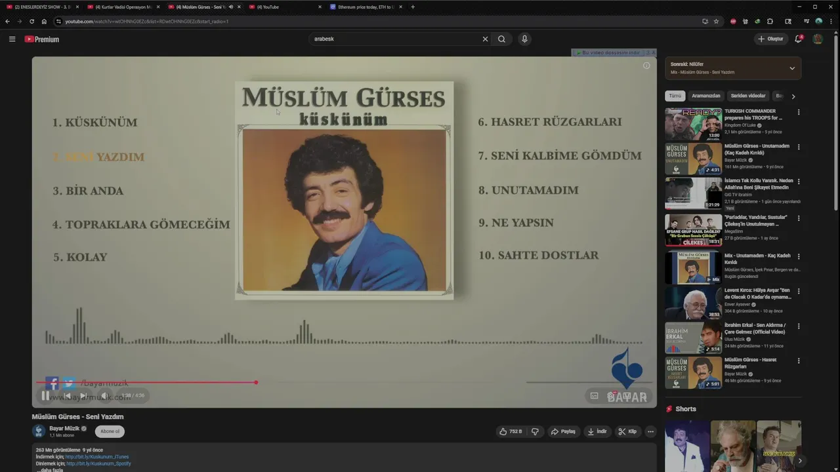Show video info card icon
The height and width of the screenshot is (472, 840).
point(646,66)
